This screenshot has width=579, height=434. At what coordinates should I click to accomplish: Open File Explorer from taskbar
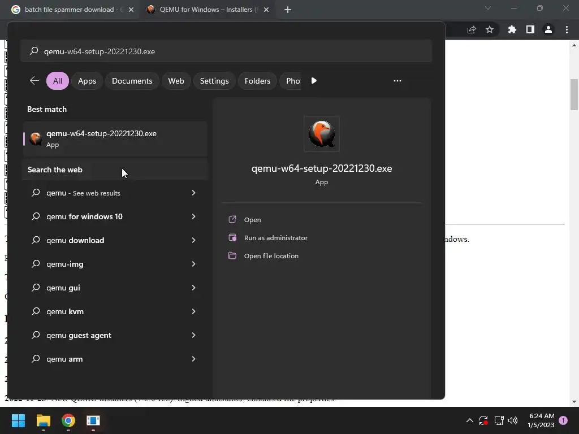pyautogui.click(x=43, y=420)
